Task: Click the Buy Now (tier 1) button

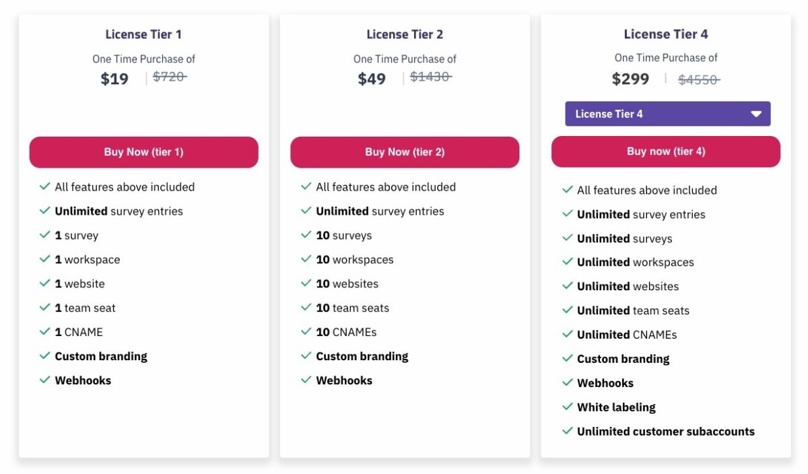Action: [x=143, y=152]
